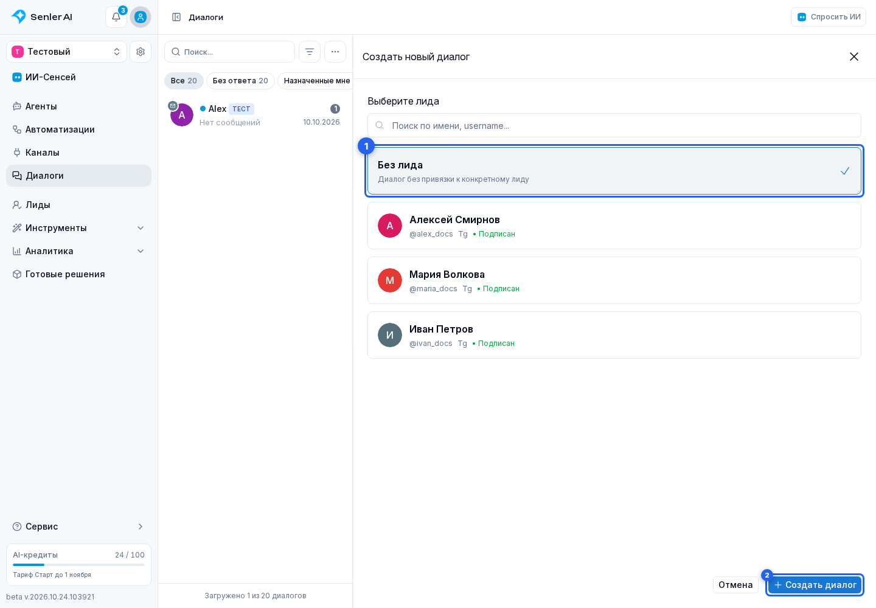Open the Тестовый workspace dropdown
Screen dimensions: 876x608
pos(67,52)
